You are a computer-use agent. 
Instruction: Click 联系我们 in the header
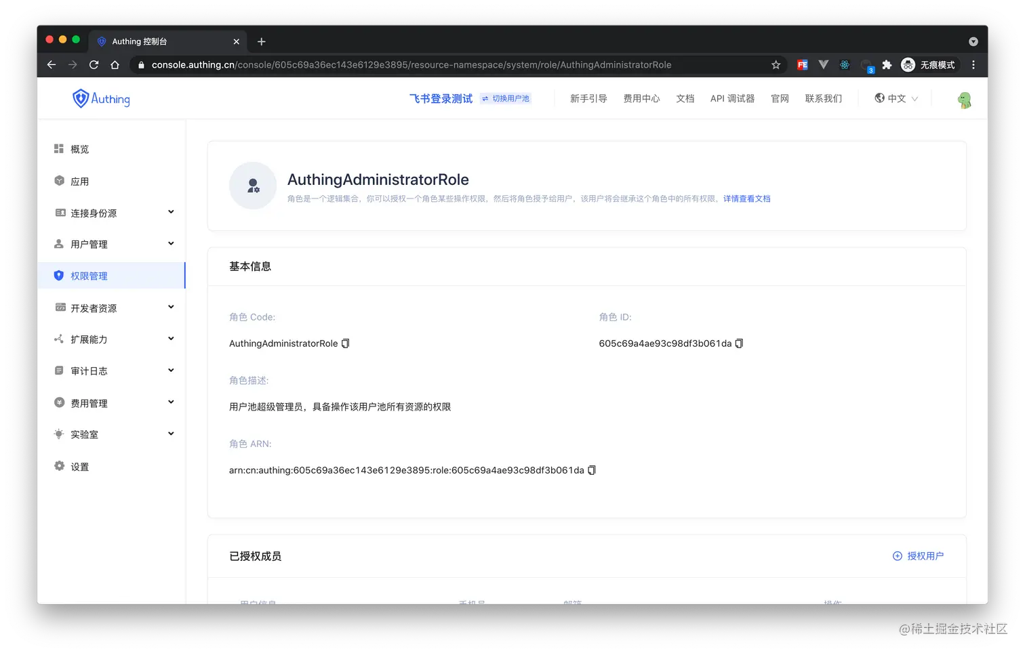824,99
